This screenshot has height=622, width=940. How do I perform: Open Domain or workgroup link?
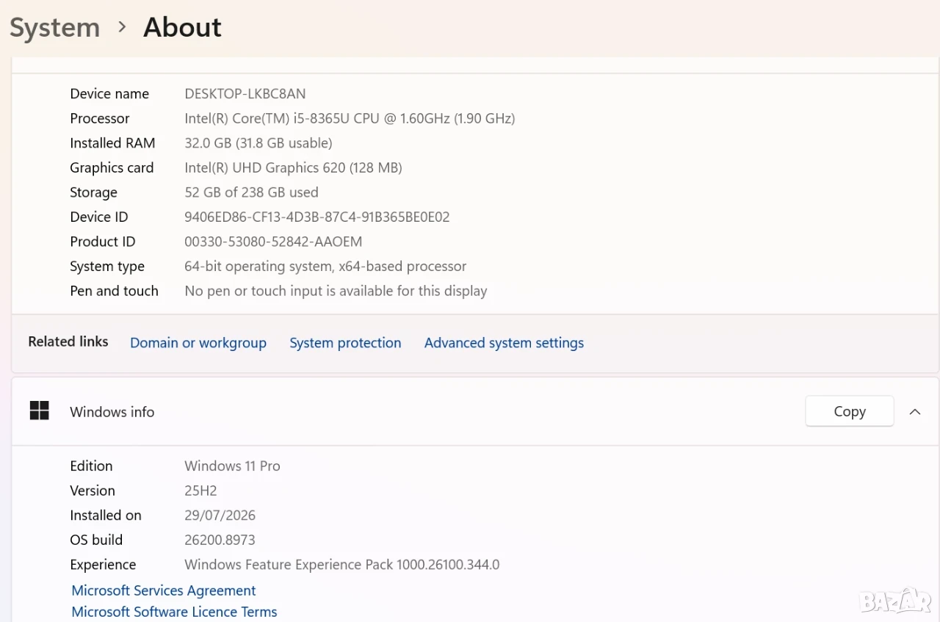(x=198, y=343)
